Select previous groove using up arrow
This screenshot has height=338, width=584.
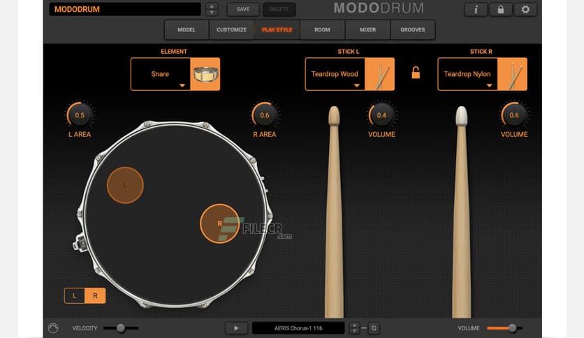[354, 325]
